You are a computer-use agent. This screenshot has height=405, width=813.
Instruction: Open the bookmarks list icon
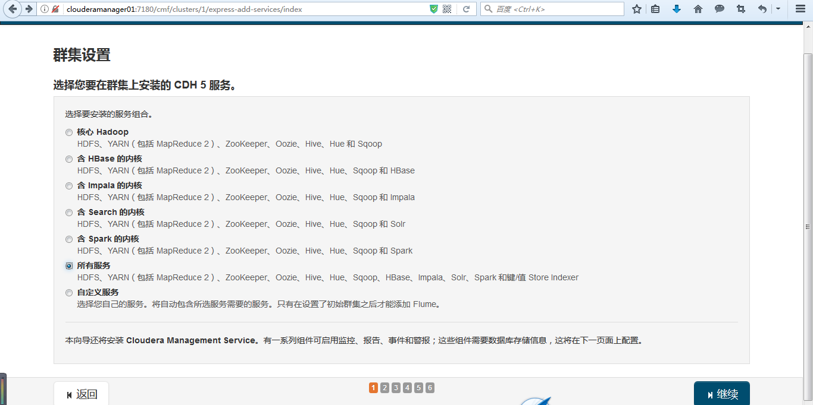tap(655, 9)
